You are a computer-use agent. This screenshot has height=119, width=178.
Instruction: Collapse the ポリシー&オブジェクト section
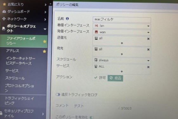tap(24, 28)
